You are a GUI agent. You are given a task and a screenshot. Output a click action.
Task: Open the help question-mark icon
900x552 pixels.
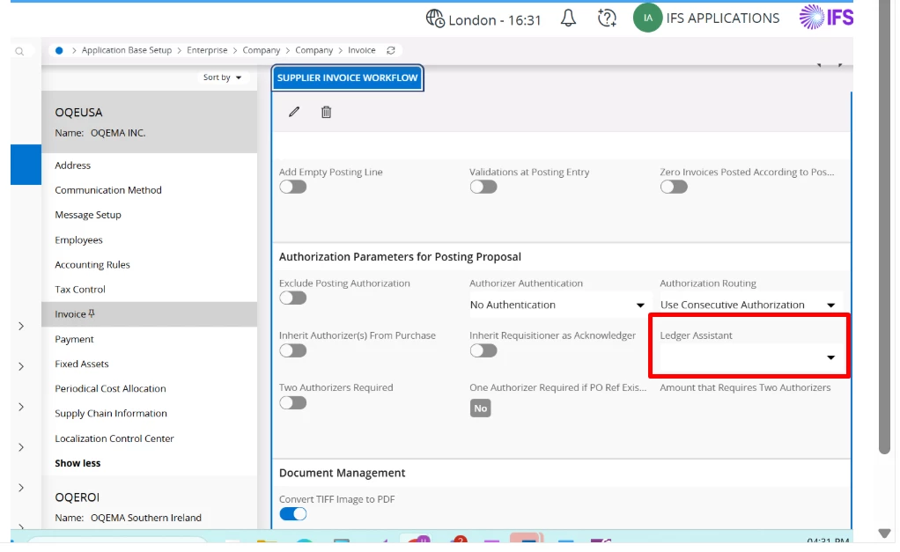point(607,18)
